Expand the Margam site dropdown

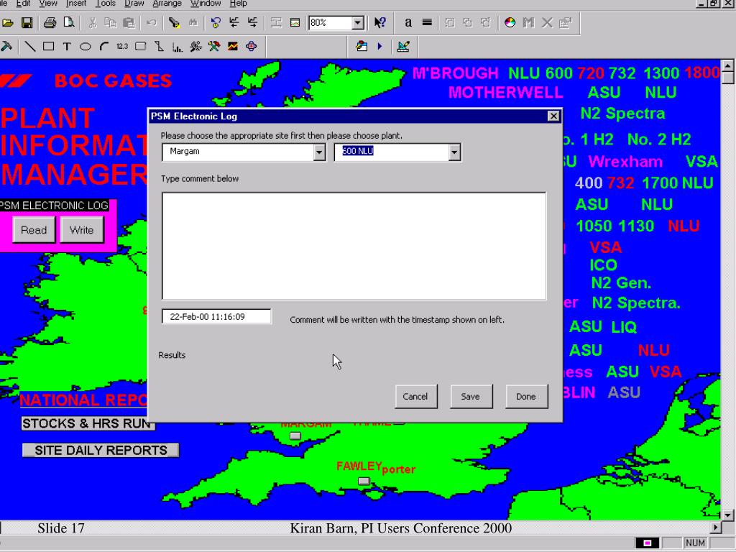click(x=319, y=152)
